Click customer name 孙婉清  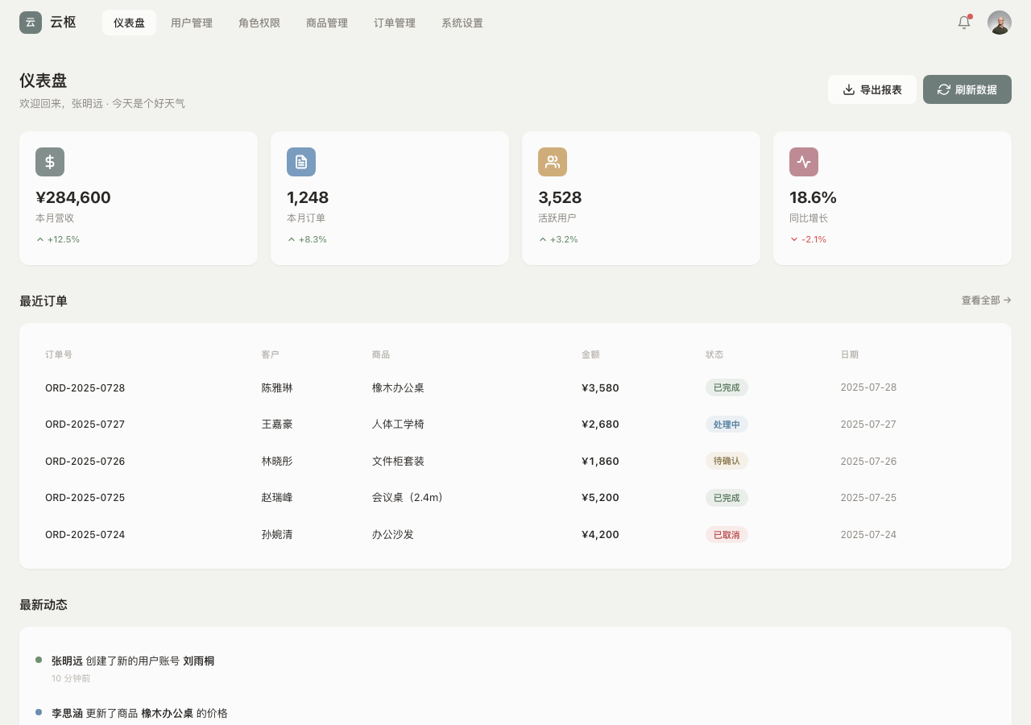[x=277, y=534]
